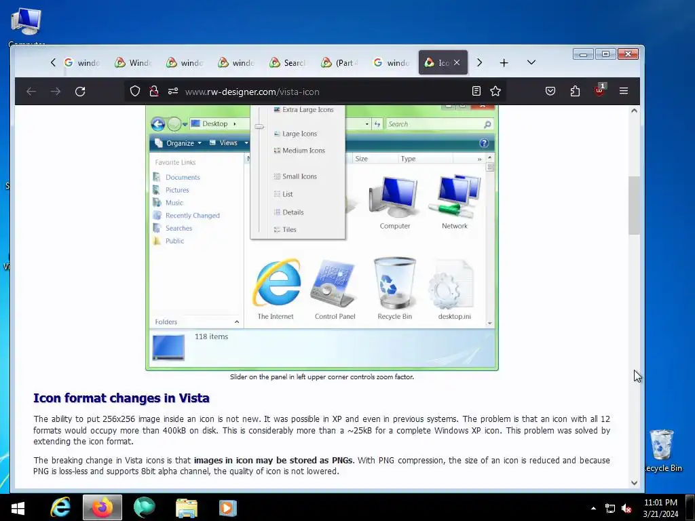Go forward to next page

tap(56, 92)
